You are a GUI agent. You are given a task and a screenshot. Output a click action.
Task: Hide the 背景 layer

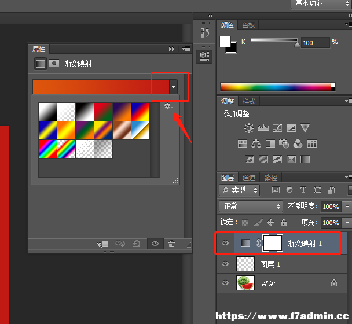225,283
